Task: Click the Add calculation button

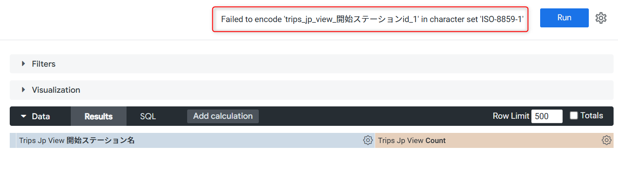Action: 223,116
